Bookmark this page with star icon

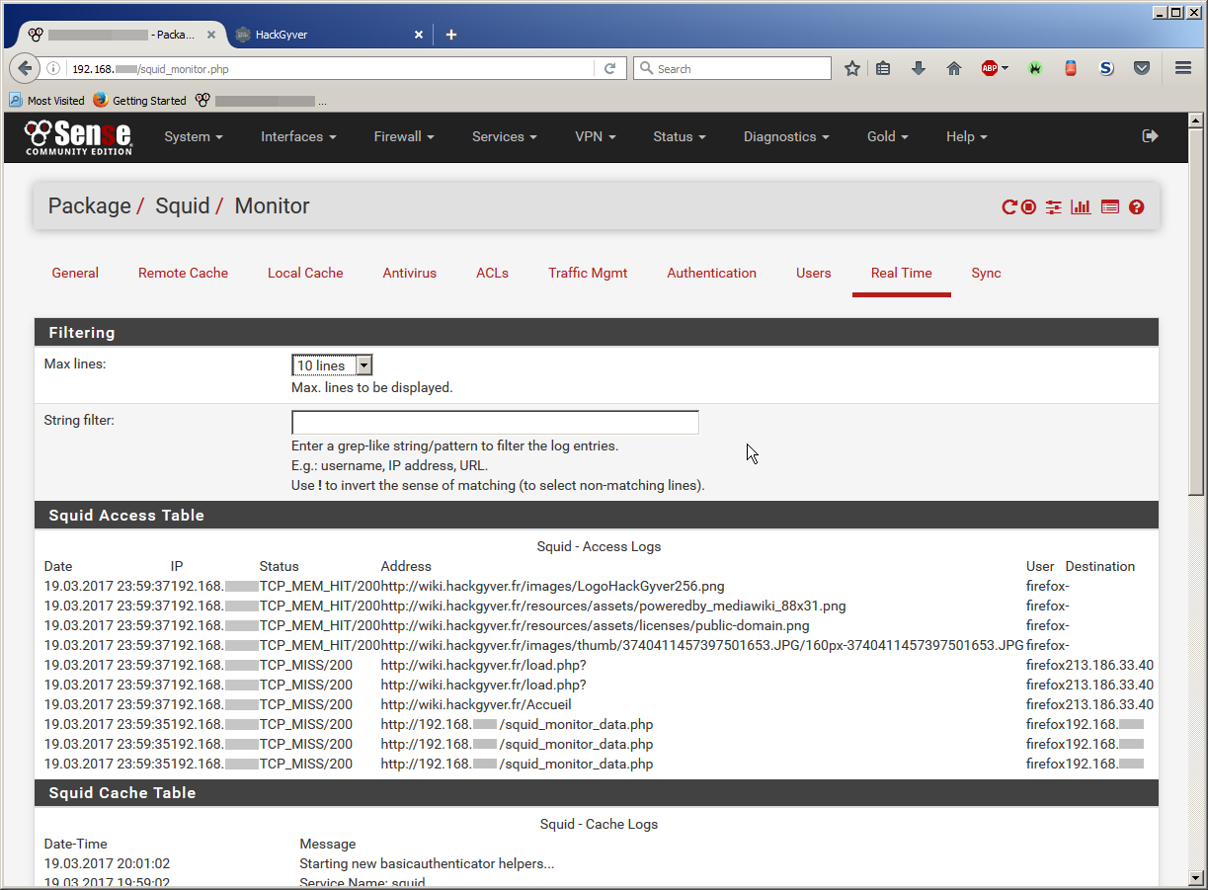[x=852, y=68]
